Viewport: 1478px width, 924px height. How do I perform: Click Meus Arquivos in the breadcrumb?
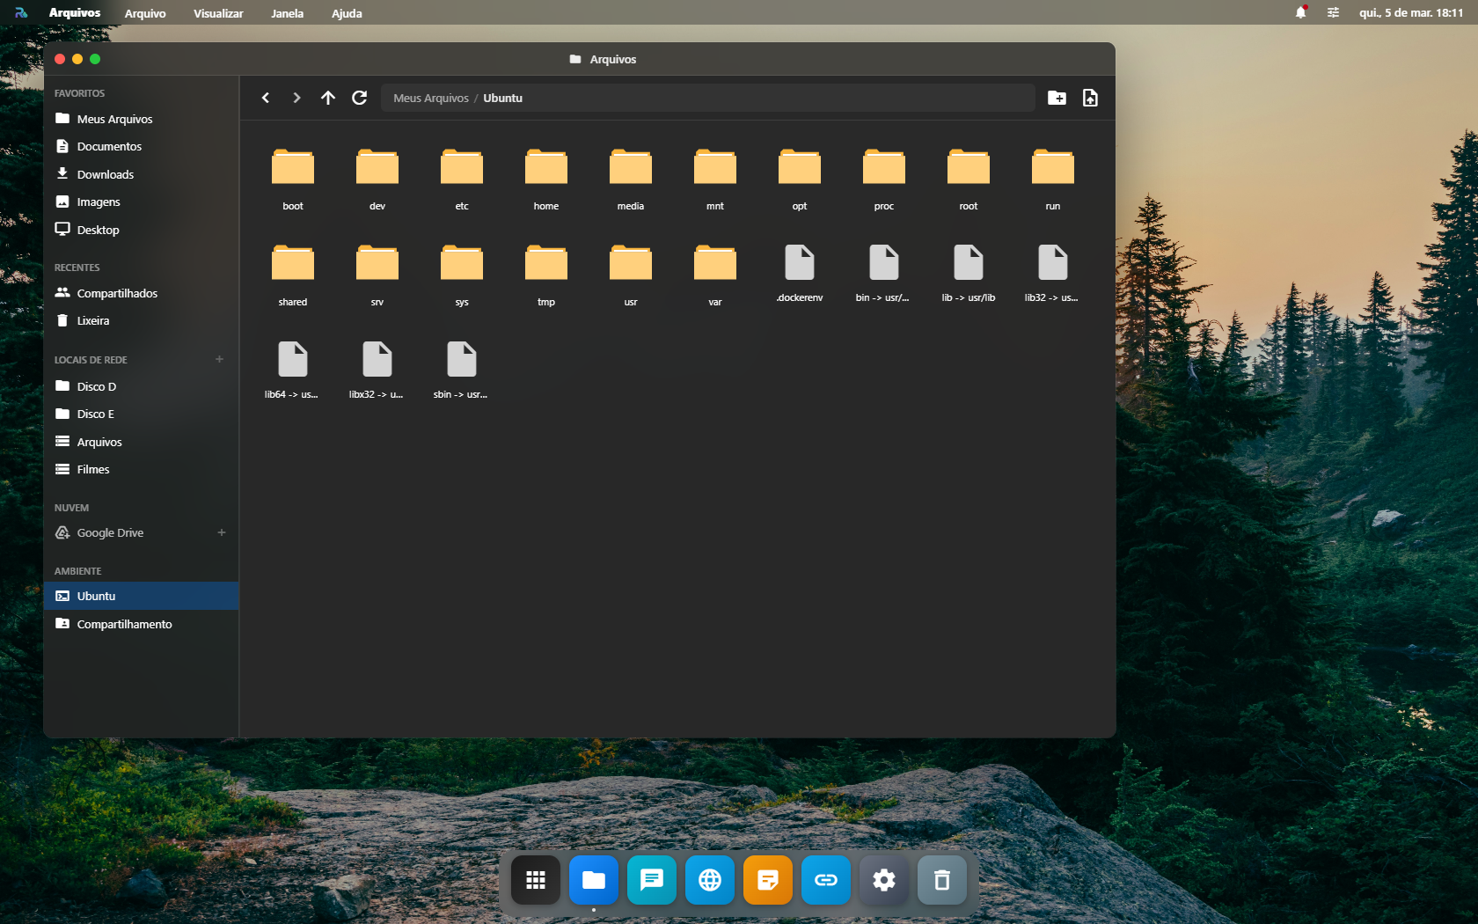tap(431, 98)
